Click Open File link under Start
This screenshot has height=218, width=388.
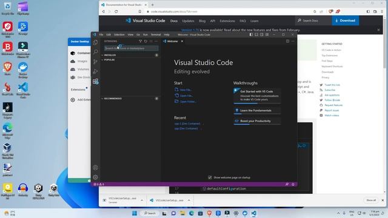click(186, 96)
